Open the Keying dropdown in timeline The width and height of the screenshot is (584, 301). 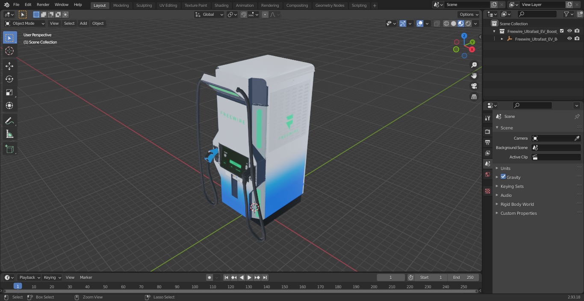click(52, 278)
